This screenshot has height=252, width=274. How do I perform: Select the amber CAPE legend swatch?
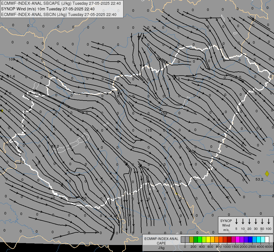[x=212, y=239]
